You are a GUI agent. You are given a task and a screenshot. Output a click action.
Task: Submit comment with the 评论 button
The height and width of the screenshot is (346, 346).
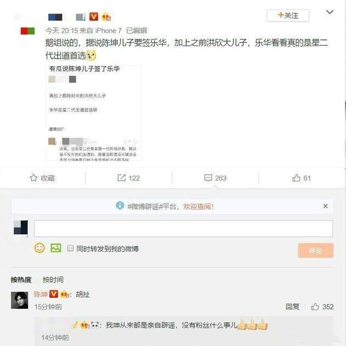click(x=316, y=251)
